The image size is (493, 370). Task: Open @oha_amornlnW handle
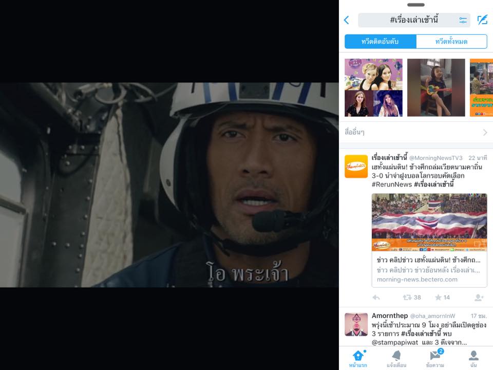(x=432, y=316)
